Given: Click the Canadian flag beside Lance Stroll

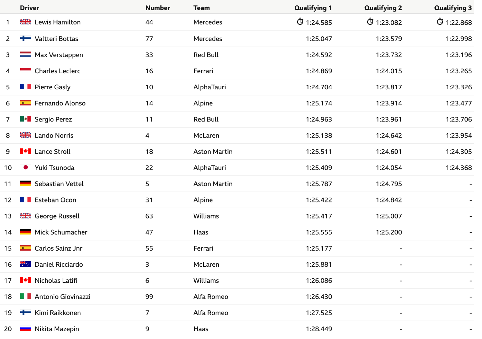Looking at the screenshot, I should pyautogui.click(x=26, y=151).
